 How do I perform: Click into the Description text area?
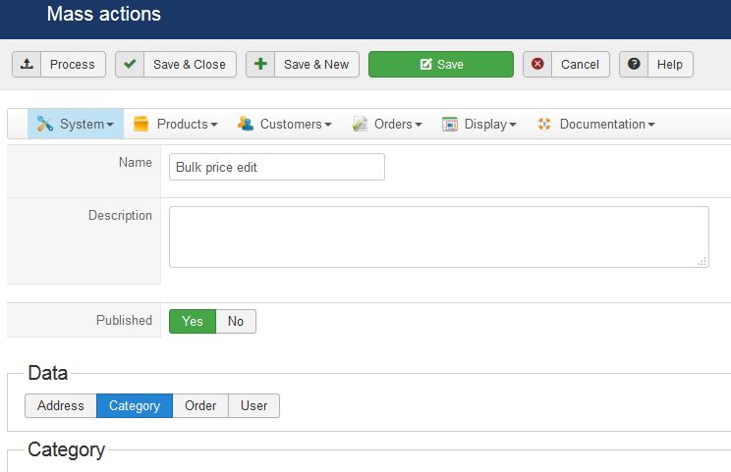click(438, 236)
